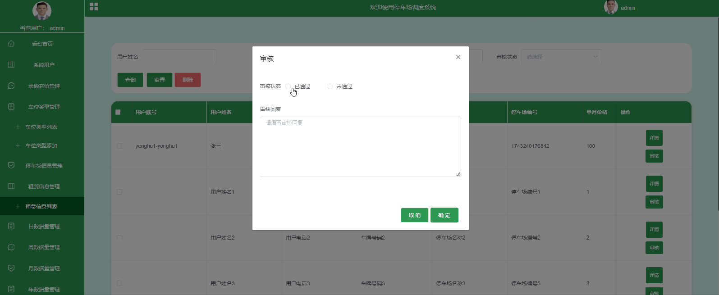This screenshot has height=295, width=719.
Task: Open 详情 for the 停车场编号1 row
Action: (654, 184)
